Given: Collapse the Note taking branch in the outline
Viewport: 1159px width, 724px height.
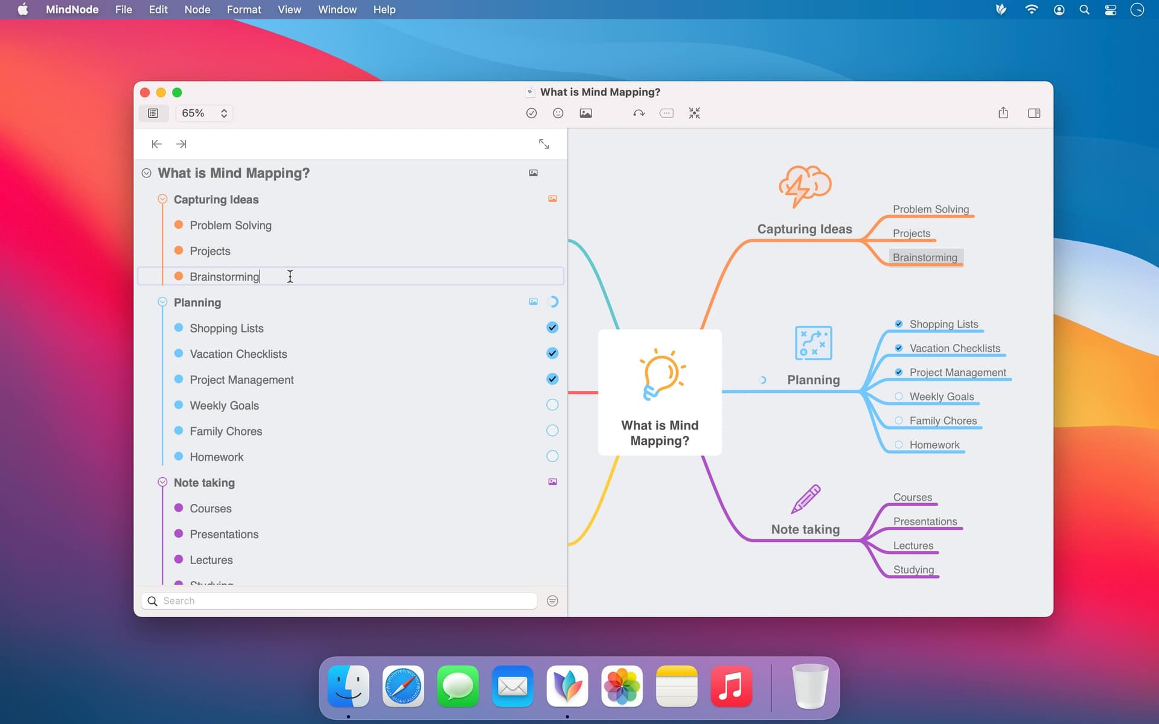Looking at the screenshot, I should pyautogui.click(x=162, y=482).
